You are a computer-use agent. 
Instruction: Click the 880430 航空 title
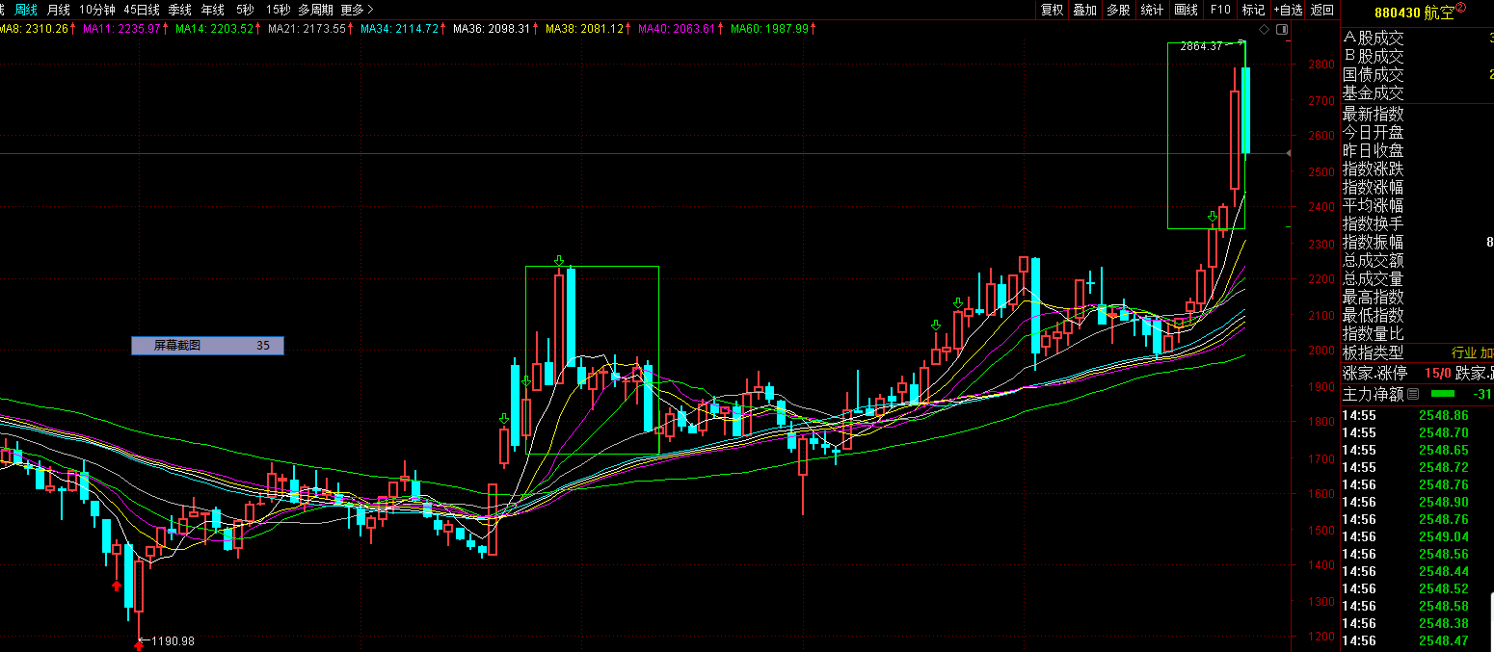point(1414,13)
